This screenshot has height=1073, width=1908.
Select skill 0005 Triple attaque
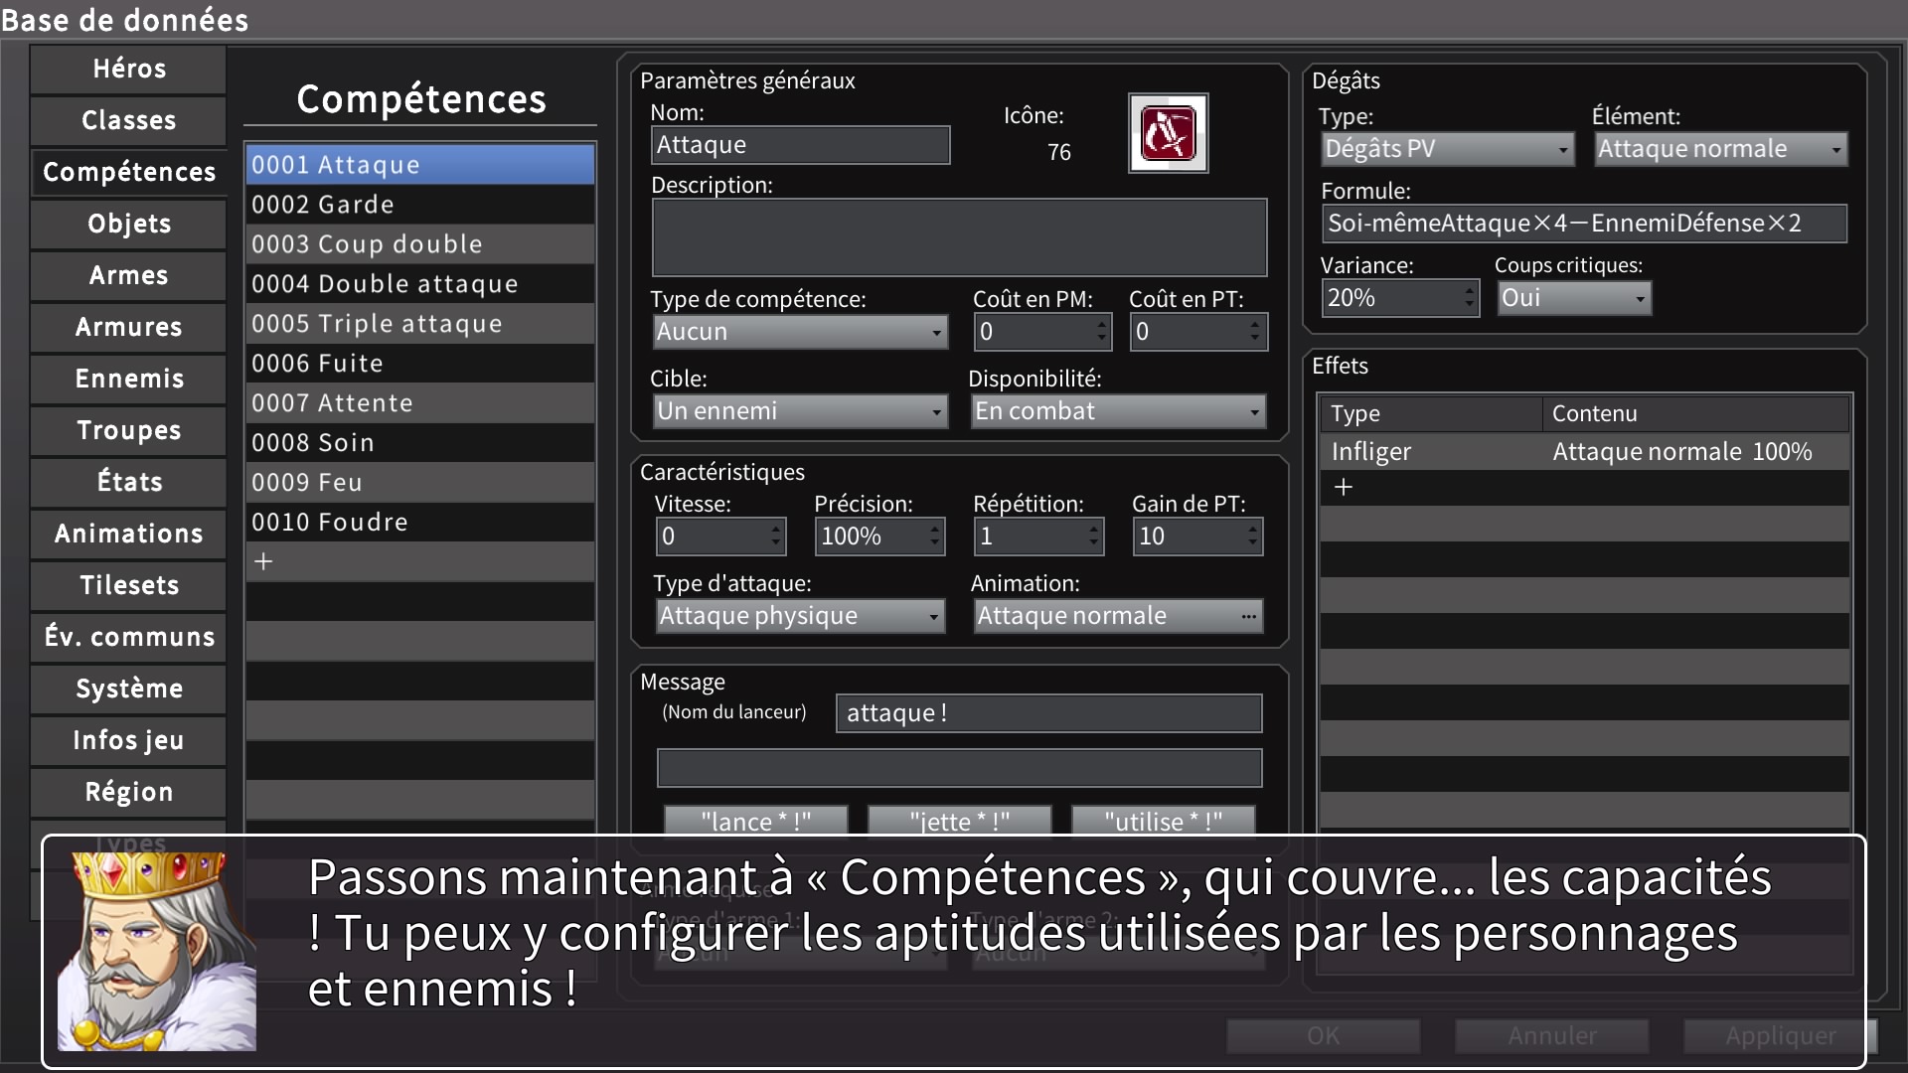tap(420, 324)
